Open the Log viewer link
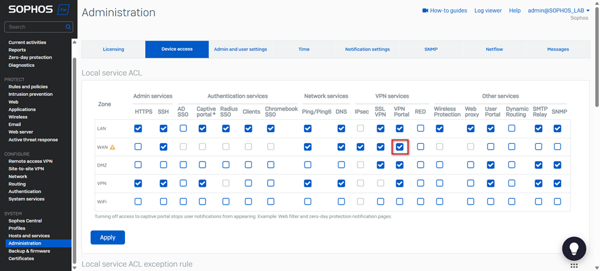The height and width of the screenshot is (271, 600). 487,10
